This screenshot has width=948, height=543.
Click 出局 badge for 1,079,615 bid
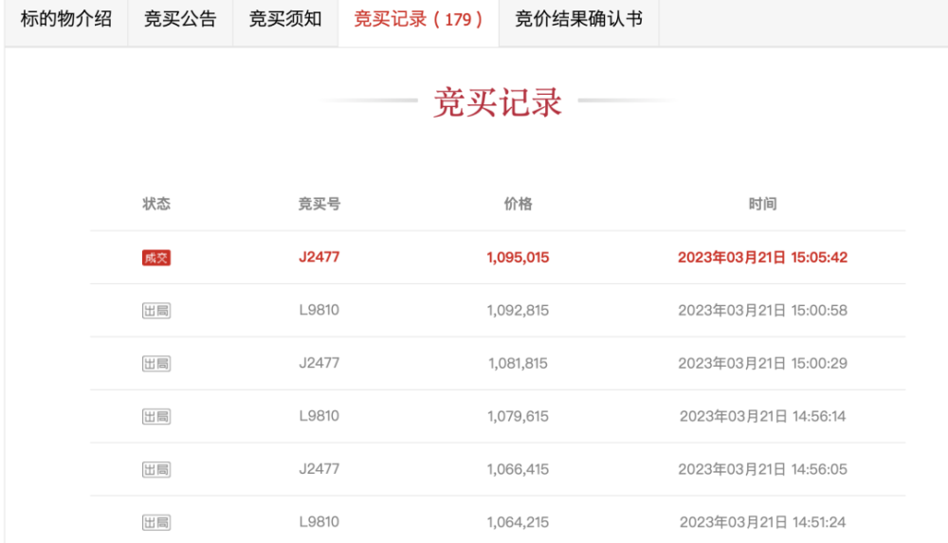coord(156,417)
